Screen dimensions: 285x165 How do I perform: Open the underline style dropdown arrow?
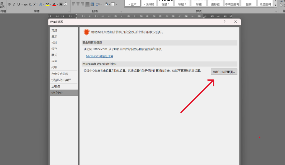pos(22,5)
